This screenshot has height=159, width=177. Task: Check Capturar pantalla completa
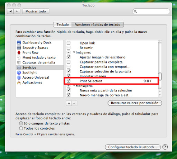68,62
